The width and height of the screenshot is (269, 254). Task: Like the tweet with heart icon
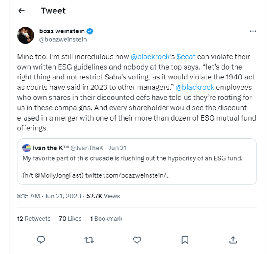(x=137, y=239)
